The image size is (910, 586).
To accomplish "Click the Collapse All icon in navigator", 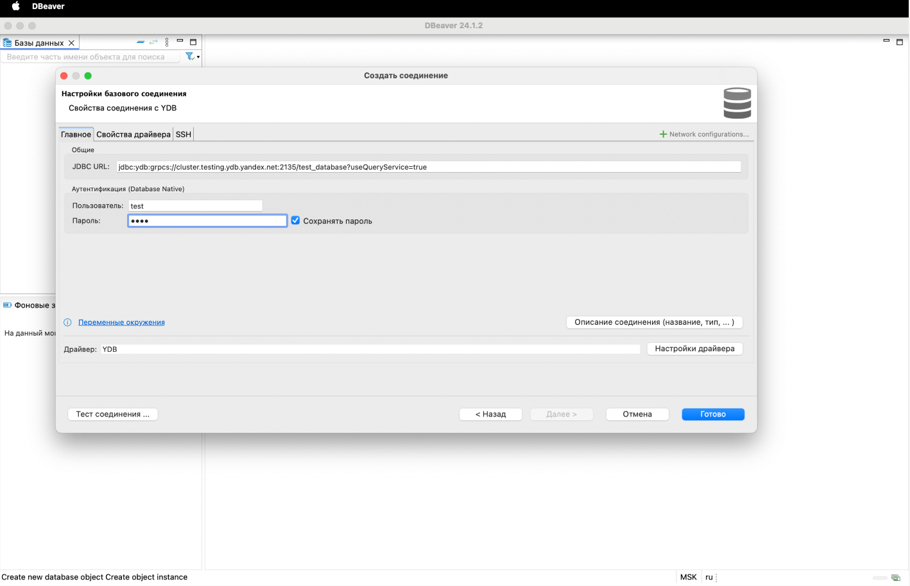I will [x=141, y=42].
